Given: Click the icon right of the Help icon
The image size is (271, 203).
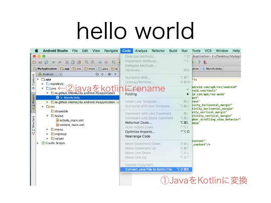Looking at the screenshot, I should (x=205, y=62).
